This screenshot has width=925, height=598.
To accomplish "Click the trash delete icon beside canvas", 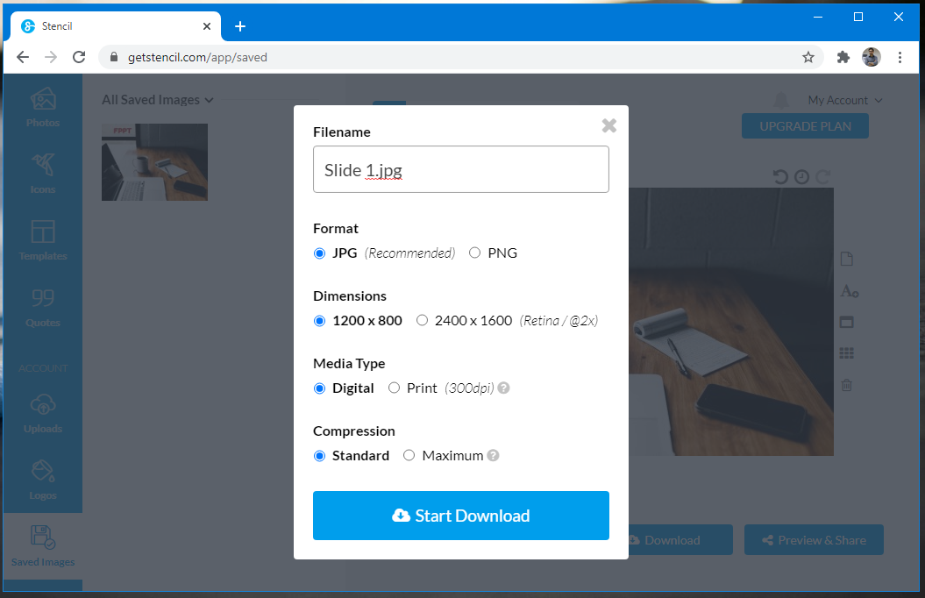I will click(847, 385).
